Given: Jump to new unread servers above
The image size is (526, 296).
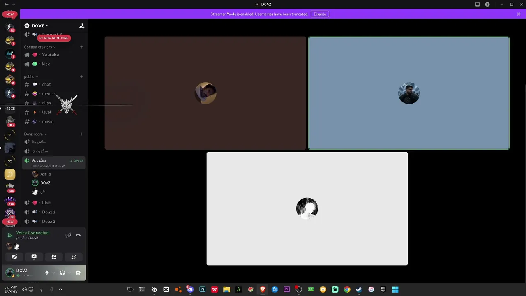Looking at the screenshot, I should coord(10,14).
